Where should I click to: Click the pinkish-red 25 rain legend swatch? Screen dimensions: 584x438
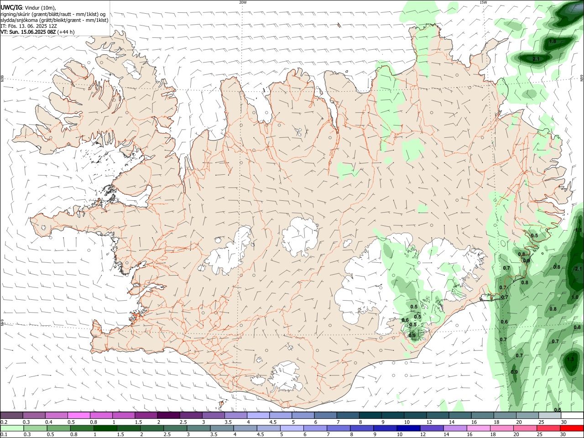549,428
